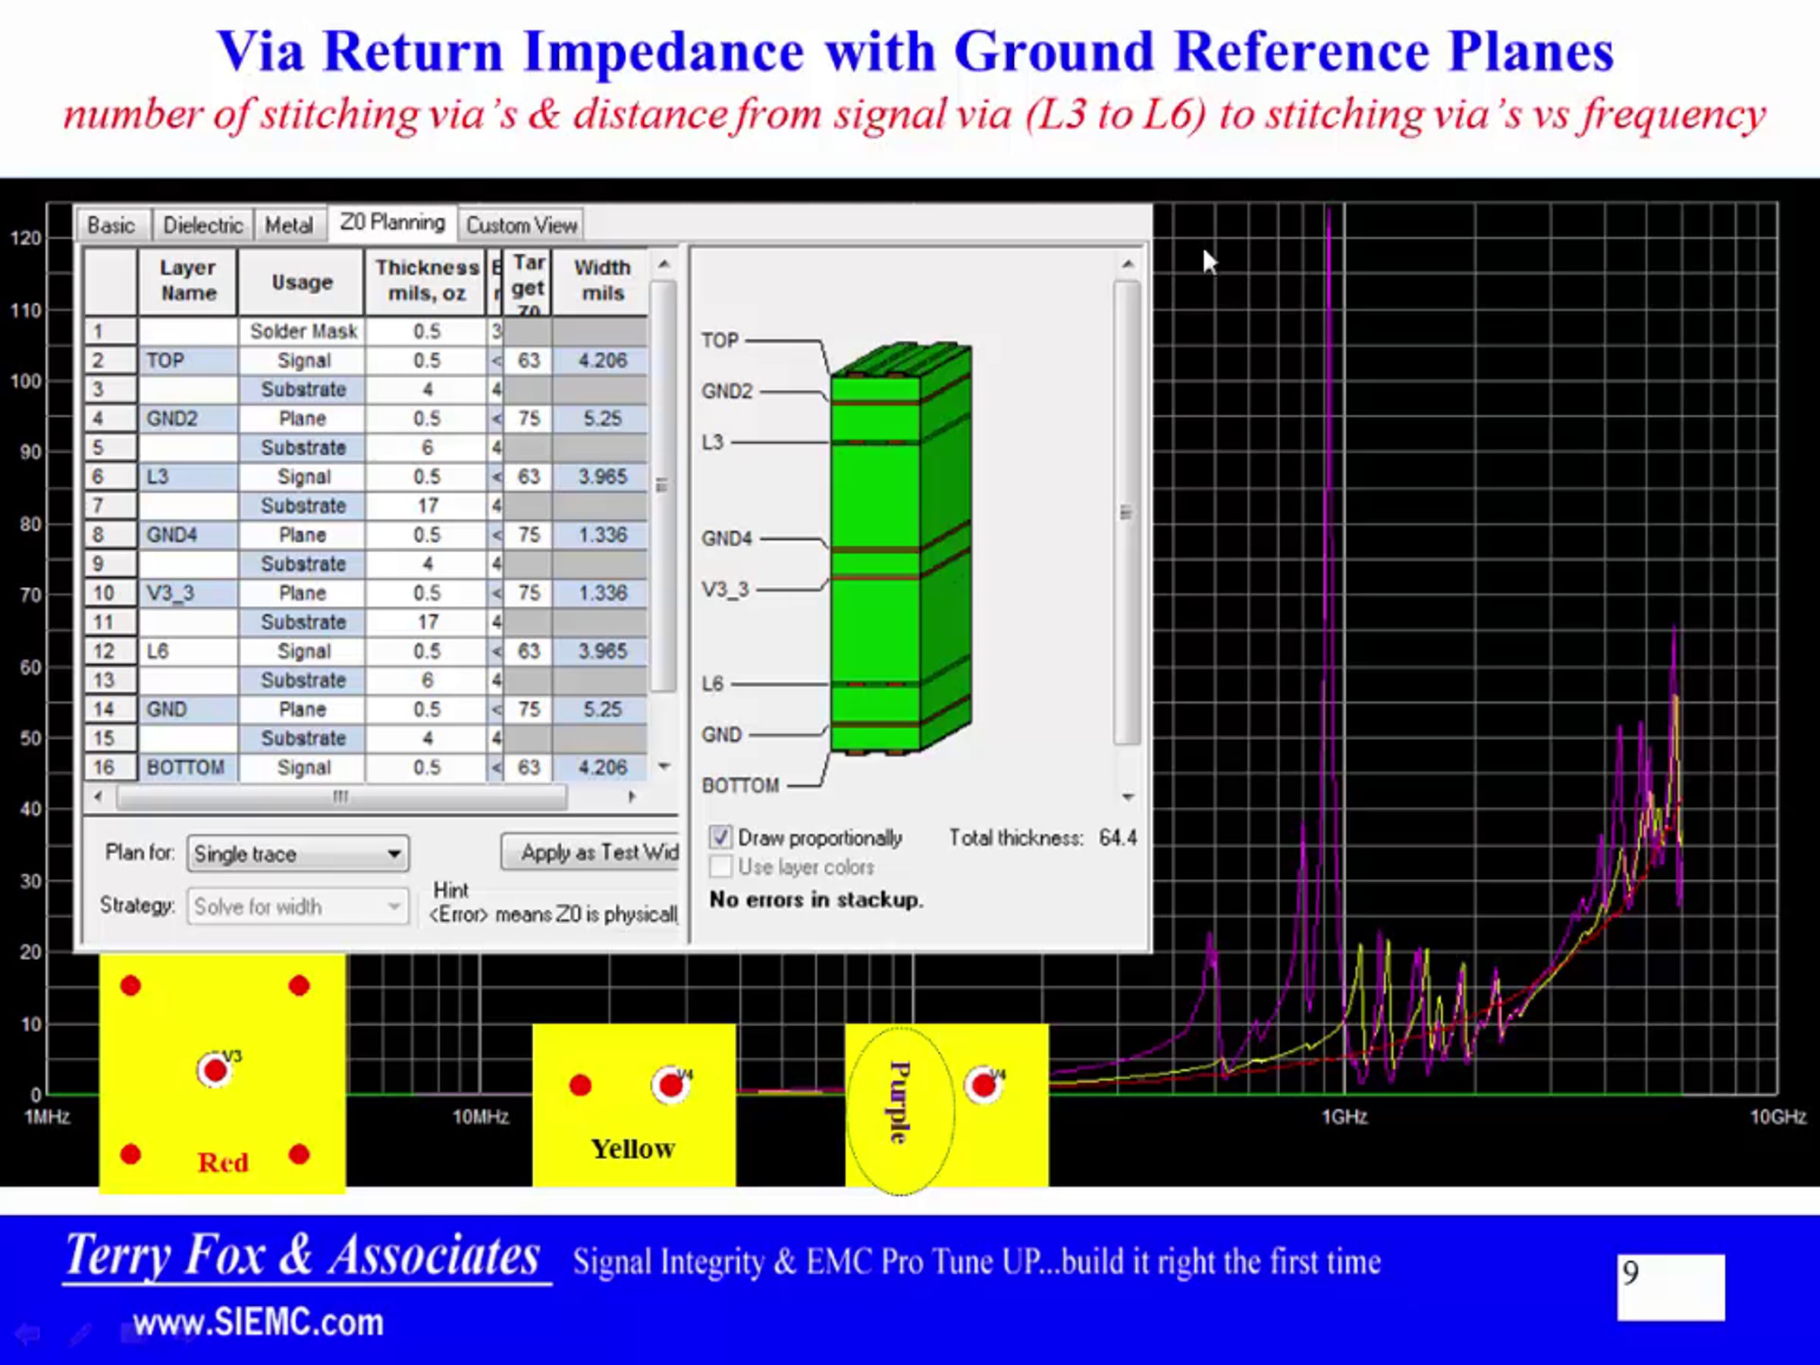Click the table horizontal scrollbar thumb
Image resolution: width=1820 pixels, height=1365 pixels.
tap(340, 796)
